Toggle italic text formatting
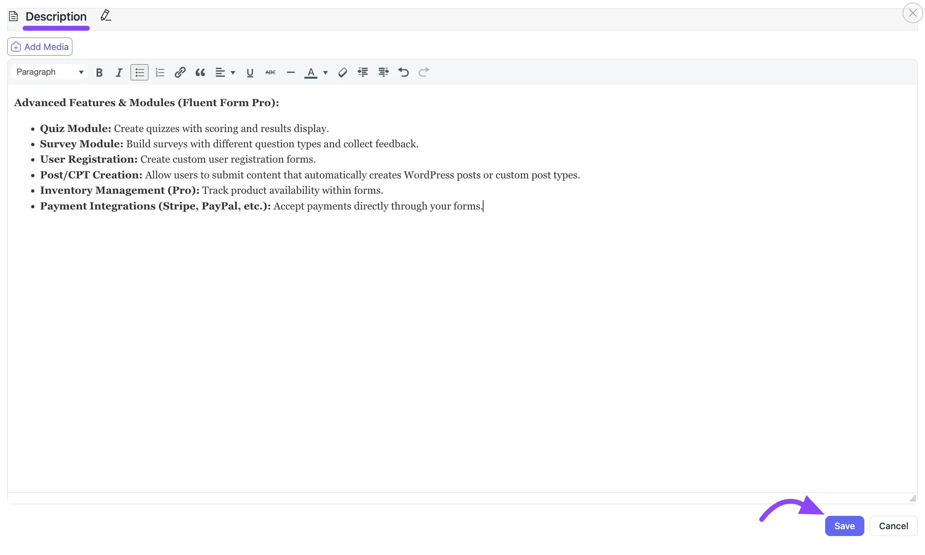Image resolution: width=925 pixels, height=555 pixels. coord(119,73)
